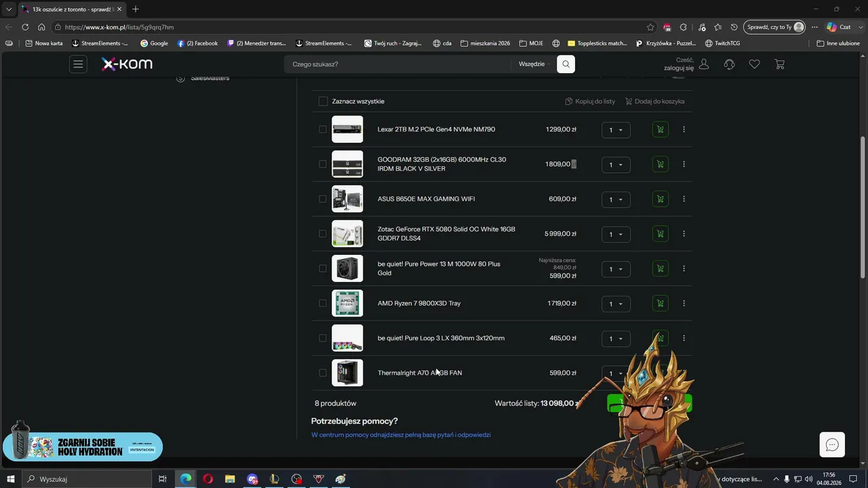Open the x-kom hamburger menu

click(x=78, y=64)
